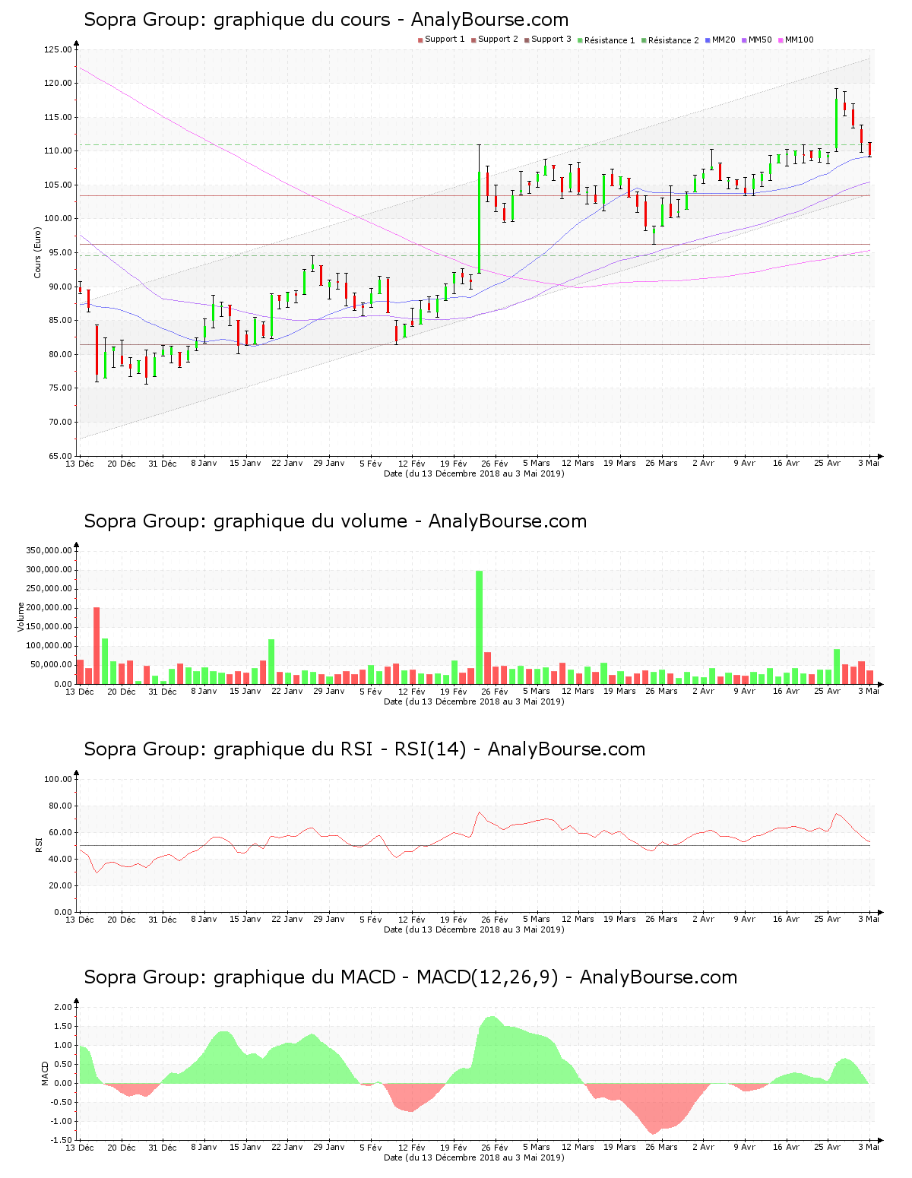Click the date range caption under the MACD chart
Image resolution: width=912 pixels, height=1178 pixels.
tap(474, 1157)
